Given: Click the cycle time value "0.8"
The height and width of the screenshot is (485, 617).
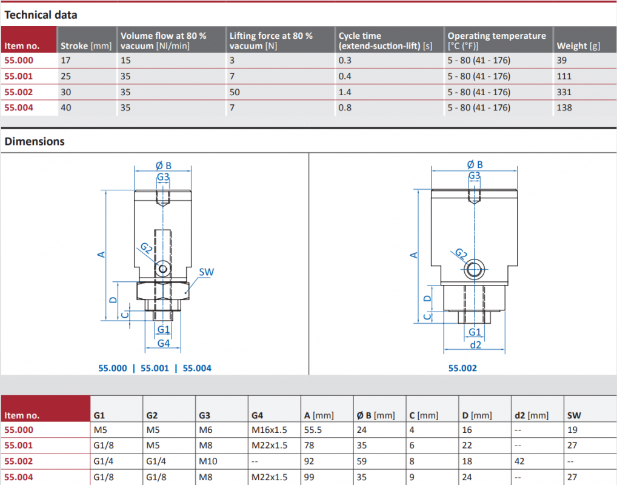Looking at the screenshot, I should coord(345,107).
